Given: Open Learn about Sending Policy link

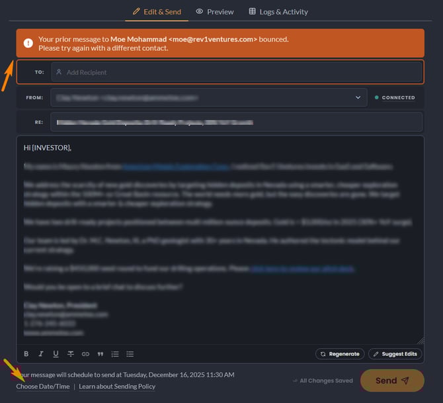Looking at the screenshot, I should pyautogui.click(x=117, y=386).
